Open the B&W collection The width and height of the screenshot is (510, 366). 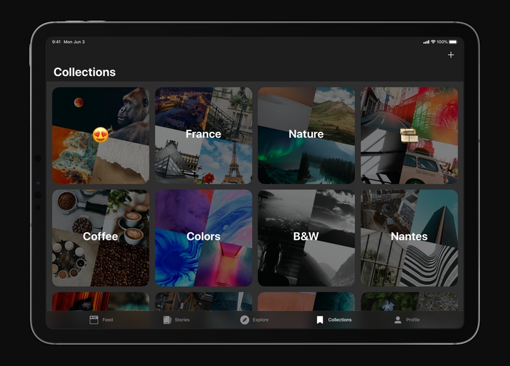[x=306, y=237]
